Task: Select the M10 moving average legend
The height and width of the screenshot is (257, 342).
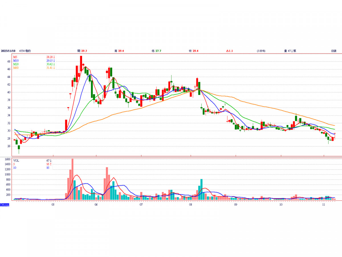Action: point(16,61)
